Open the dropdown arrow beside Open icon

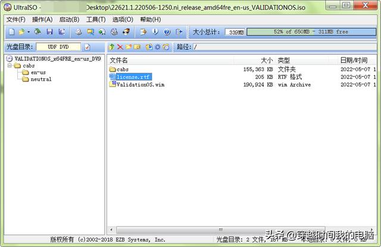(29, 32)
